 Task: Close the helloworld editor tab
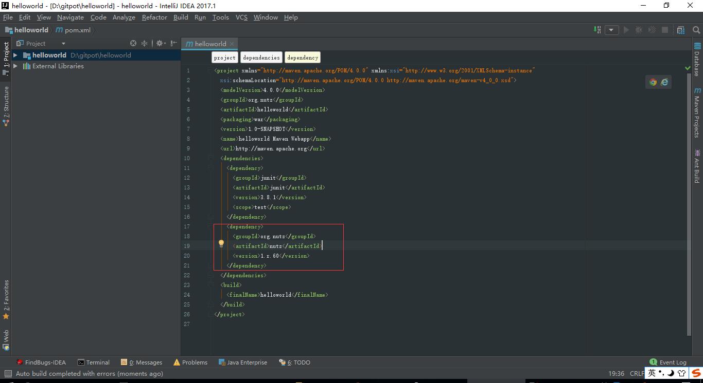pyautogui.click(x=232, y=44)
